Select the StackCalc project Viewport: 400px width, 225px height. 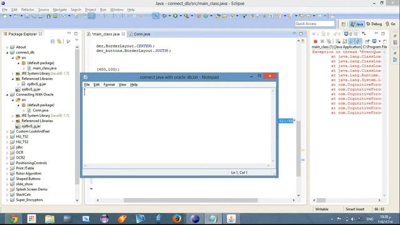24,194
